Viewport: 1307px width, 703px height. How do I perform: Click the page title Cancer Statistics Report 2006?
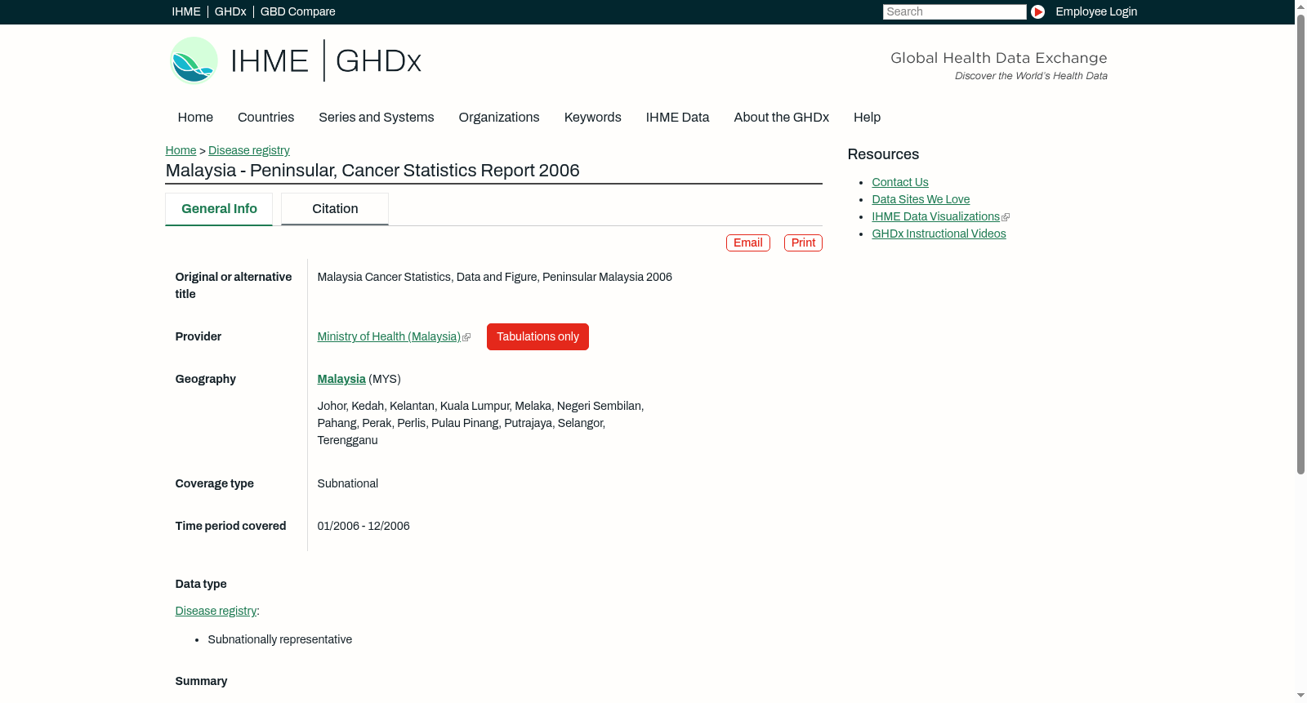pos(372,171)
